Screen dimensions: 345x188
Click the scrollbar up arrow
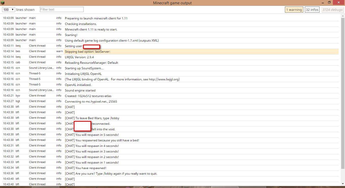(x=343, y=16)
